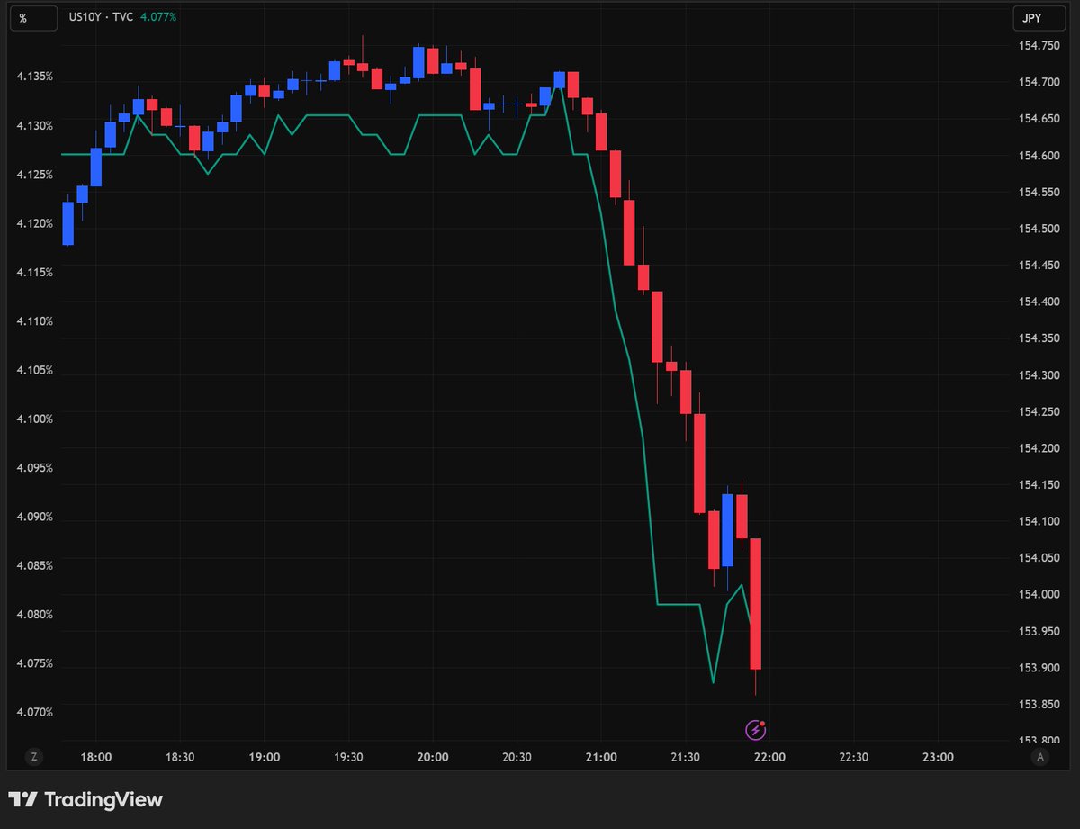Select the blue candle near 21:45
1080x829 pixels.
click(x=727, y=530)
